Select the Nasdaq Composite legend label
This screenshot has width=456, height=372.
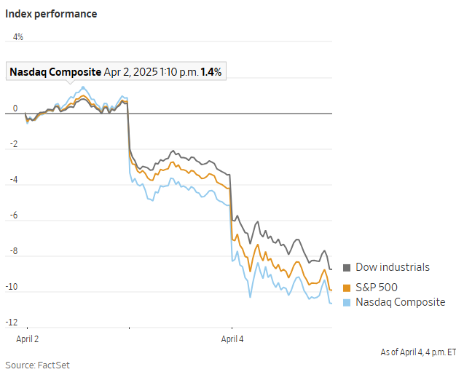[x=400, y=302]
